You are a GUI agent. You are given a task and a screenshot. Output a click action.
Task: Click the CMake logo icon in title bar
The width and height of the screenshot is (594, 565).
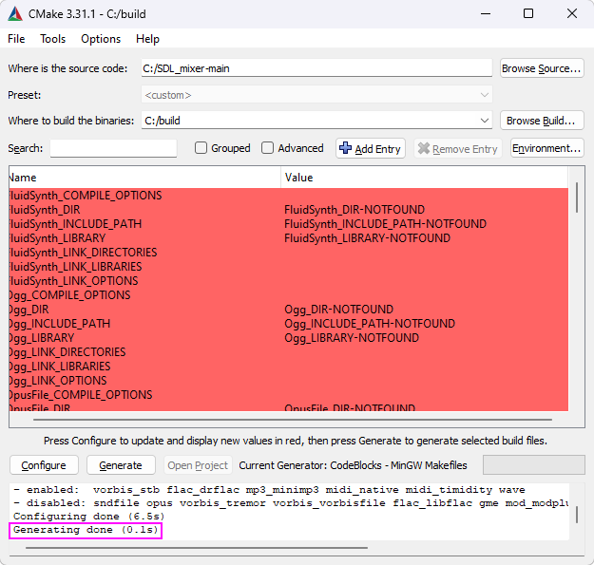(15, 14)
